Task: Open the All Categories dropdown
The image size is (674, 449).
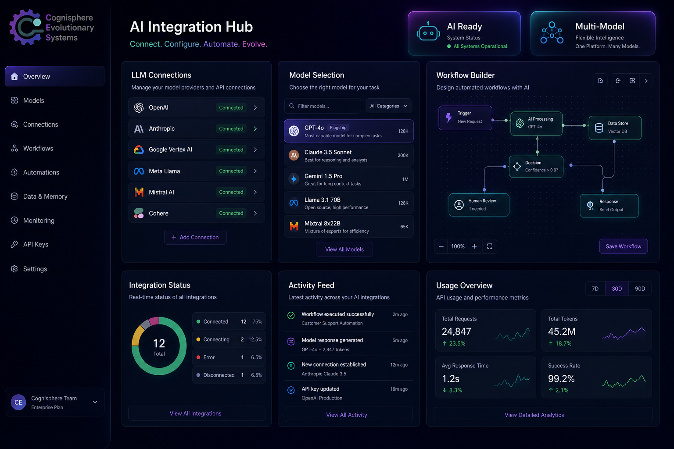Action: pos(388,106)
